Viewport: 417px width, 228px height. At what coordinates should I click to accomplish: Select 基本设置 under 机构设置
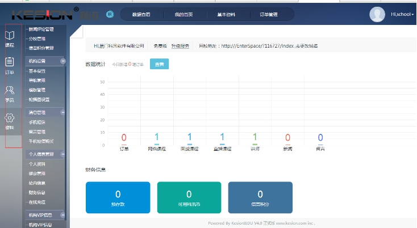(37, 71)
